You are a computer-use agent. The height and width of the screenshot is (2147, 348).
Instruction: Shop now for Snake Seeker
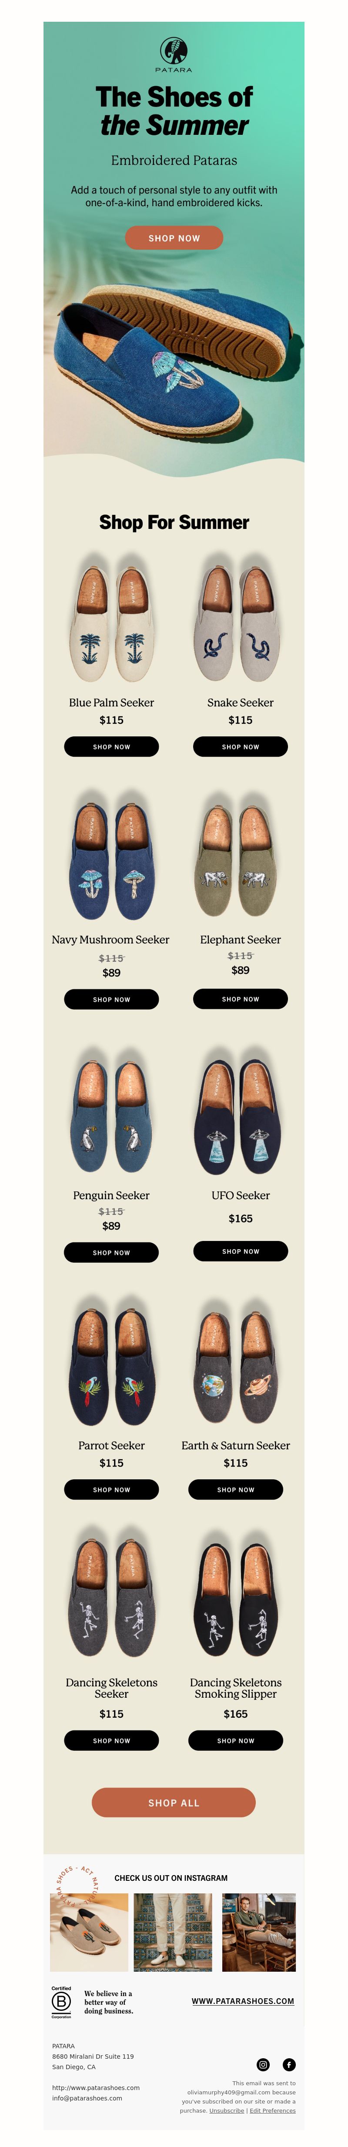tap(241, 747)
